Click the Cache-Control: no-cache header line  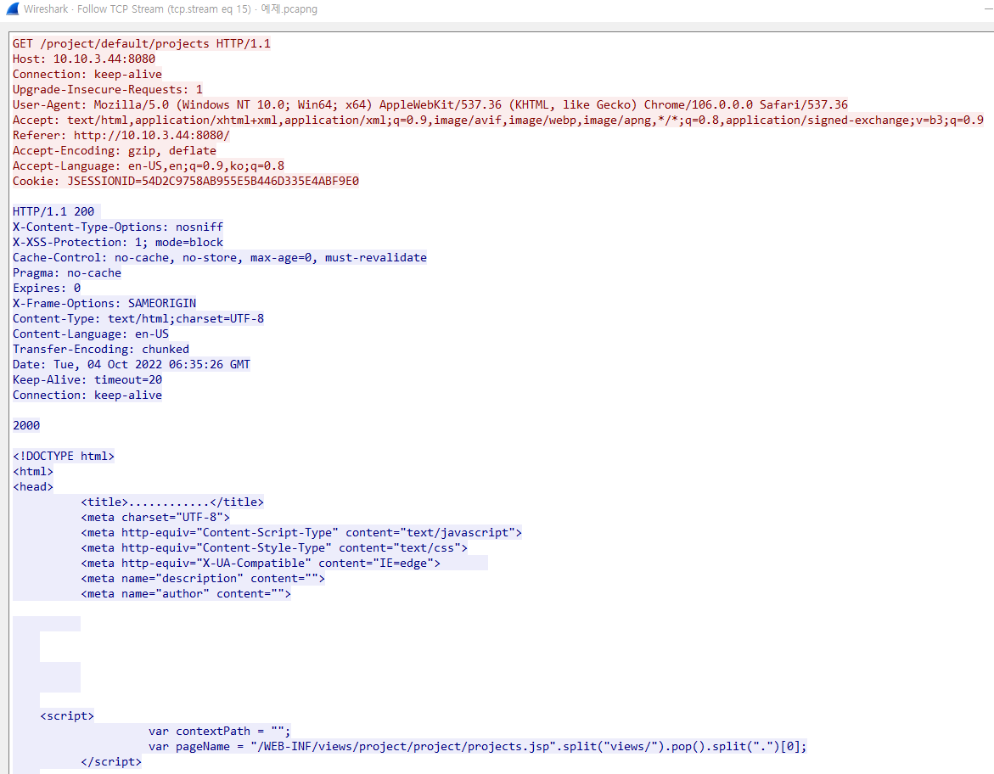coord(219,257)
